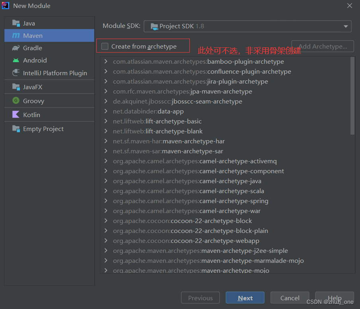360x309 pixels.
Task: Enable Create from archetype checkbox
Action: click(105, 46)
